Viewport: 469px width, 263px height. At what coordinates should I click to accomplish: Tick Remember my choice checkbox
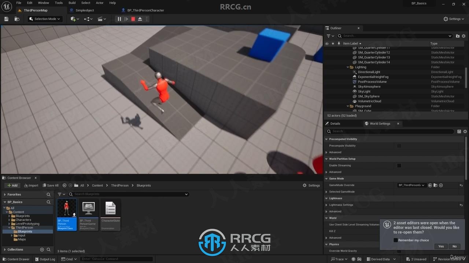[396, 240]
